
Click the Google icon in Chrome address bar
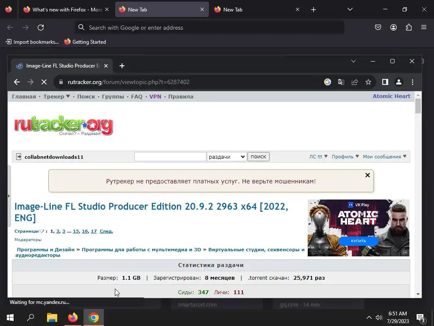point(328,82)
